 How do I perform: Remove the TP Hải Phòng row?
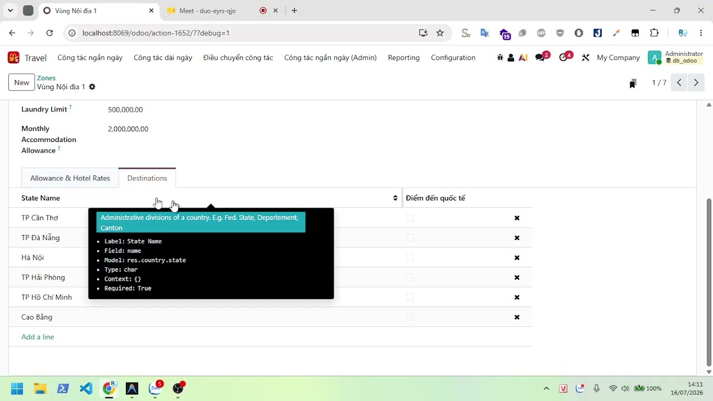[x=517, y=277]
